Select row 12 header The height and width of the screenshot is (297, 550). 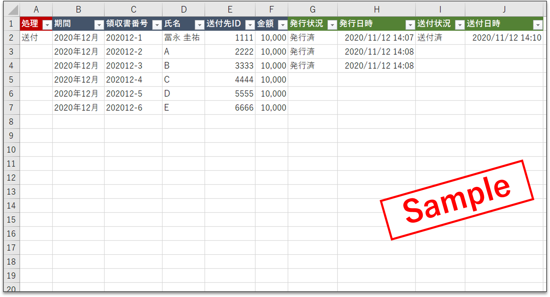(11, 178)
